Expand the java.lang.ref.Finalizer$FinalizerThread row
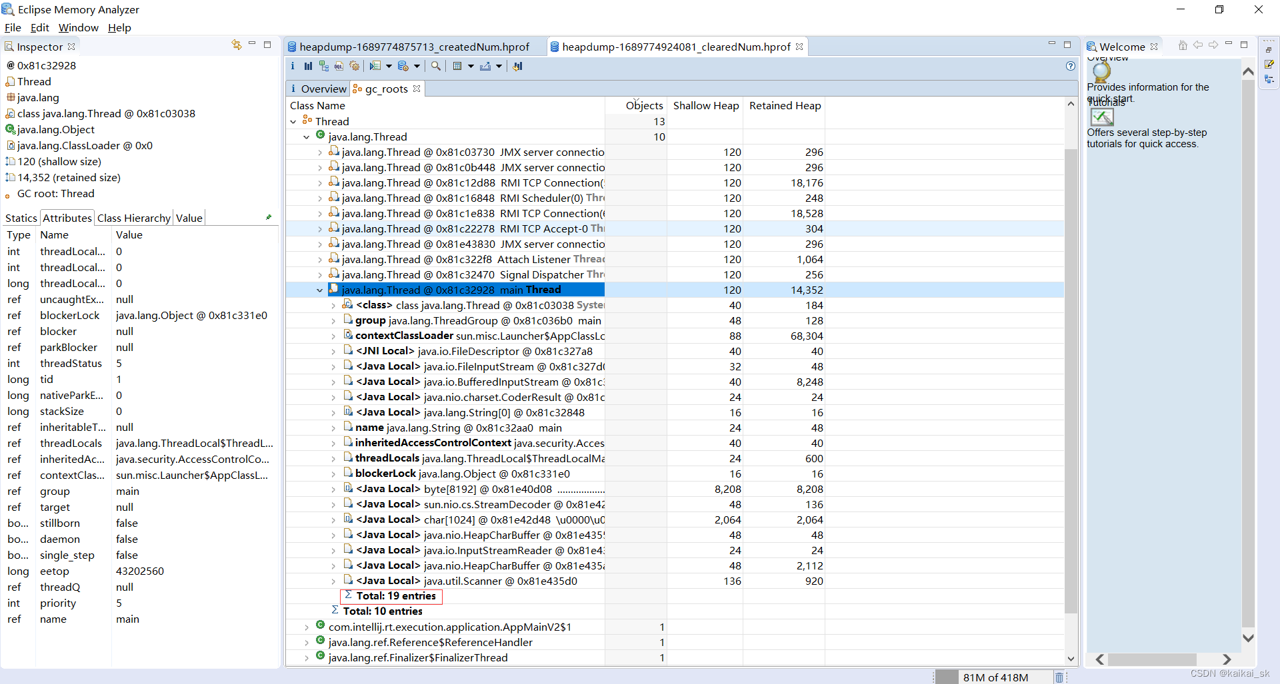 (307, 658)
